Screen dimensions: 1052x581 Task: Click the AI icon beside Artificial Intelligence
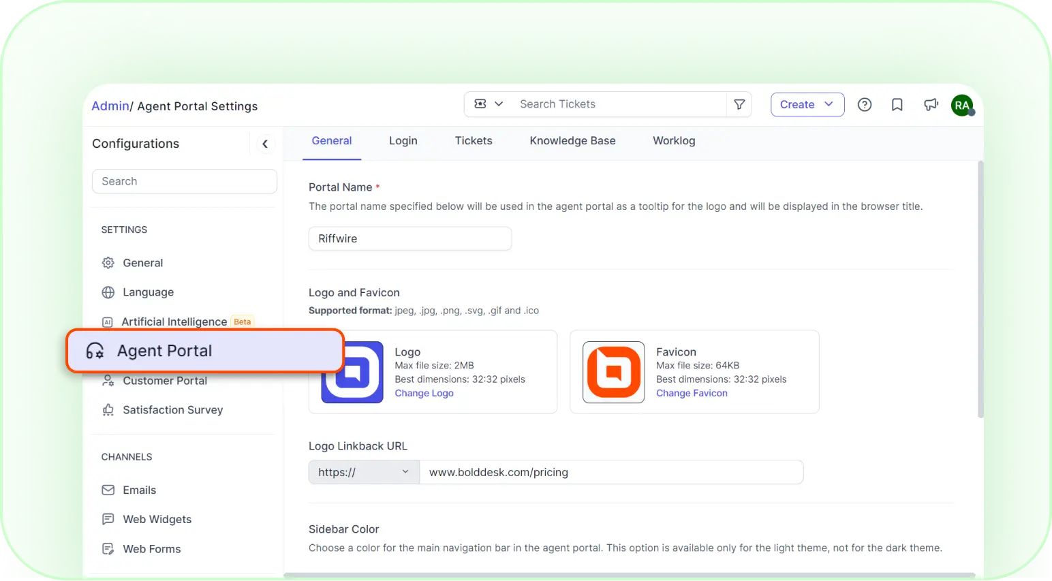coord(108,322)
